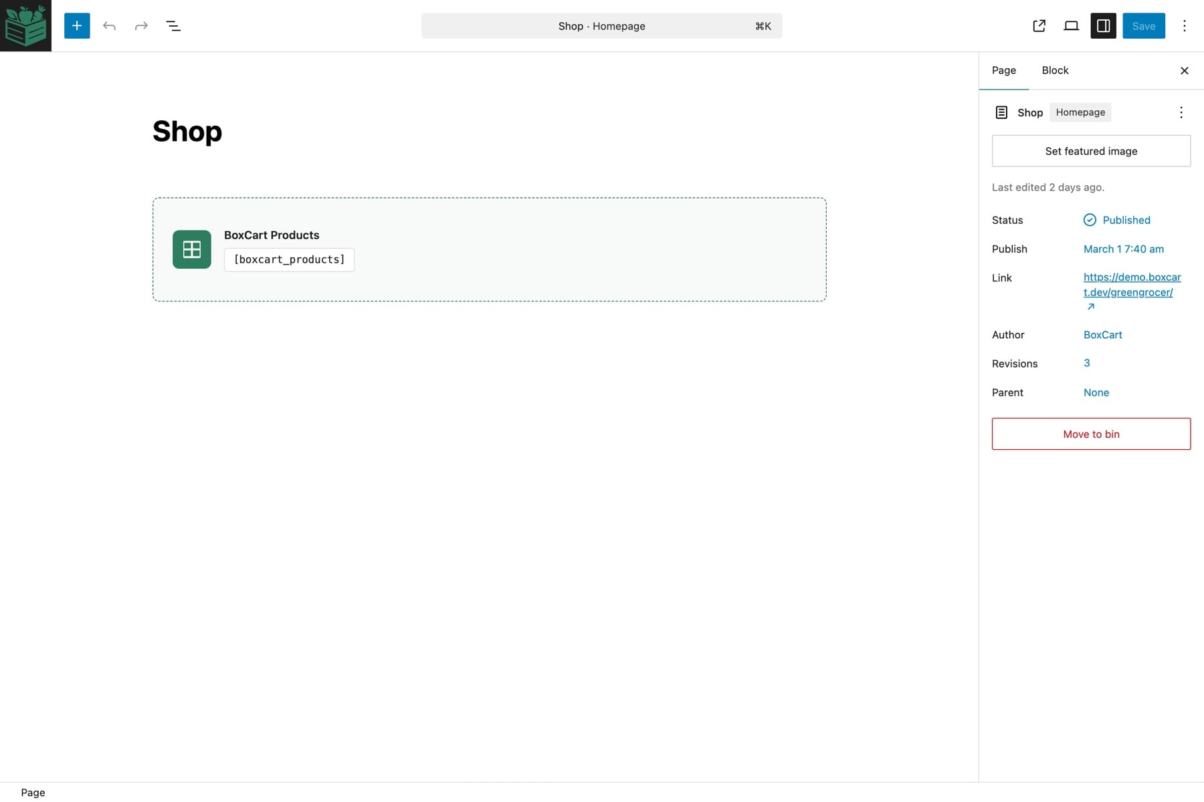Viewport: 1204px width, 802px height.
Task: Change the Published status
Action: click(1117, 220)
